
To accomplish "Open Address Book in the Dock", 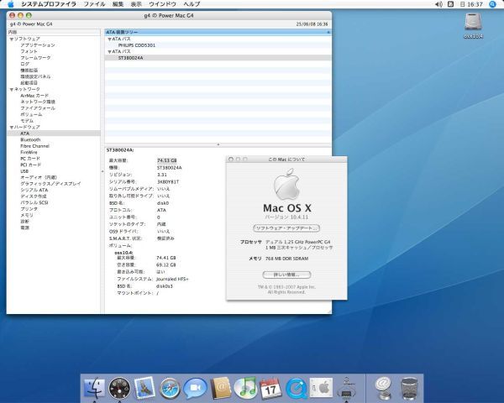I will click(x=220, y=388).
